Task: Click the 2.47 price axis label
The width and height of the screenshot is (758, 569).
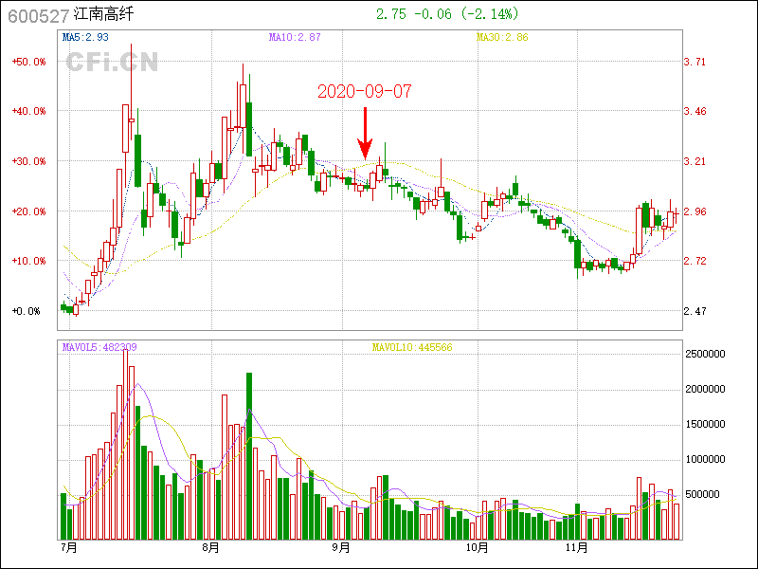Action: (x=695, y=311)
